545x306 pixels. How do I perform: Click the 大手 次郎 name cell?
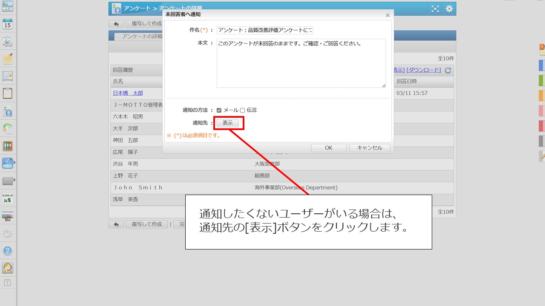[125, 128]
